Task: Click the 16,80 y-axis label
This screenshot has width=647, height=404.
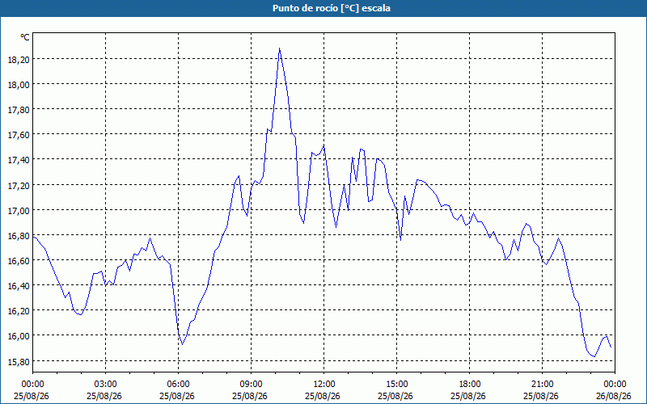Action: pos(19,235)
